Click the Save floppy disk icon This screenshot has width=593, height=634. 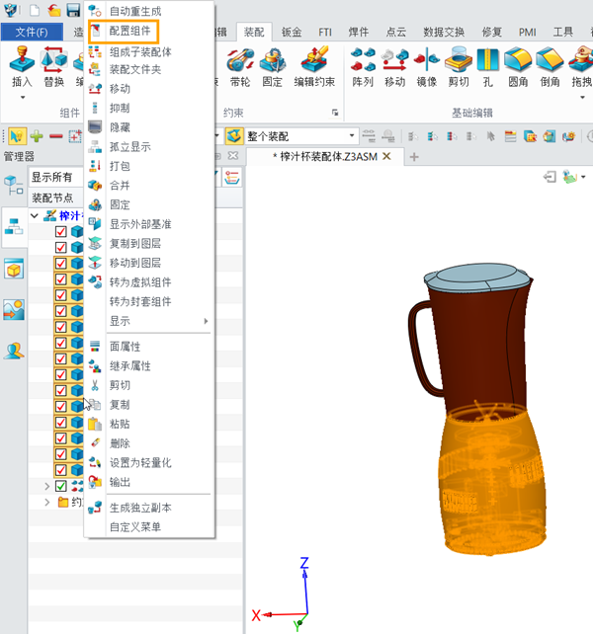pyautogui.click(x=73, y=10)
